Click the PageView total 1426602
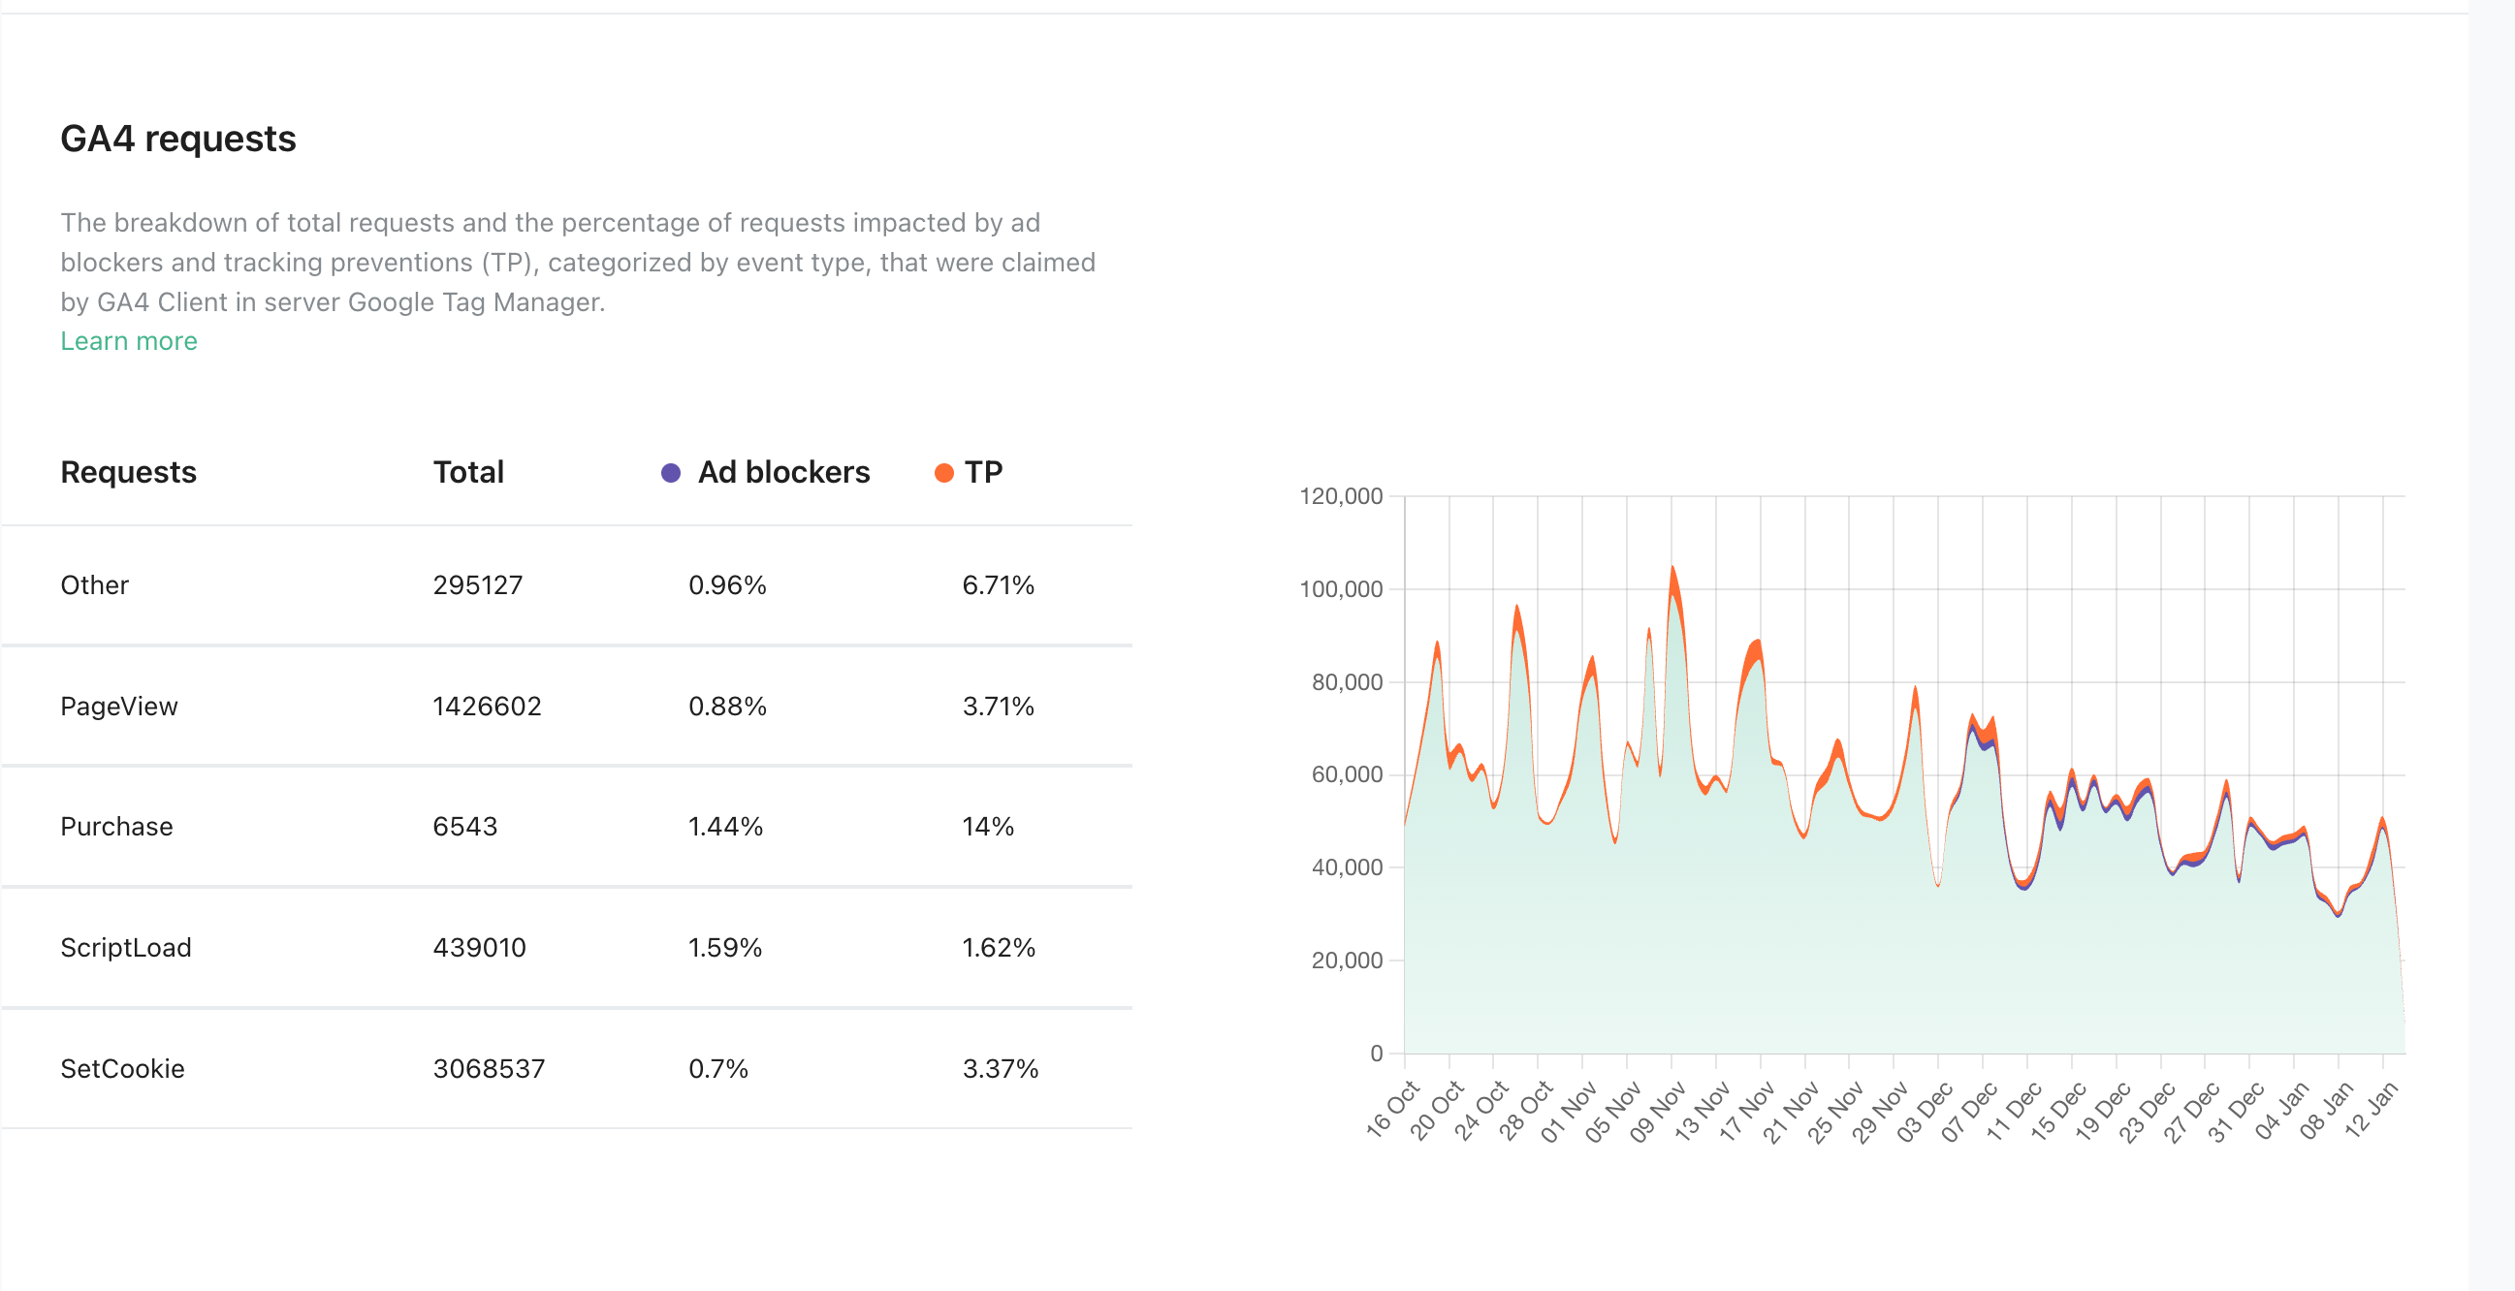Viewport: 2515px width, 1291px height. coord(486,707)
